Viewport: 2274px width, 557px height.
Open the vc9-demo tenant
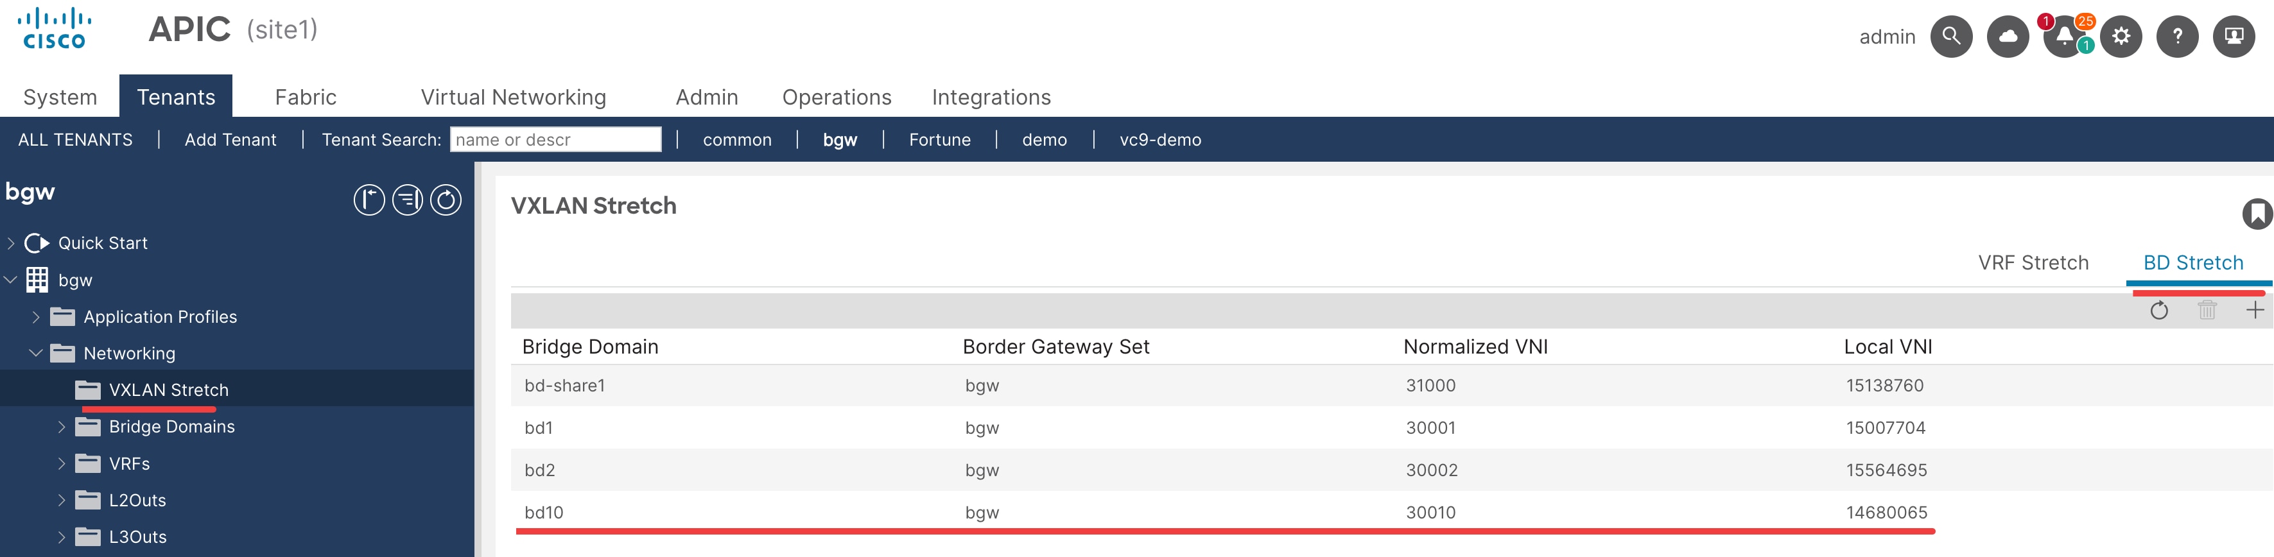point(1160,139)
